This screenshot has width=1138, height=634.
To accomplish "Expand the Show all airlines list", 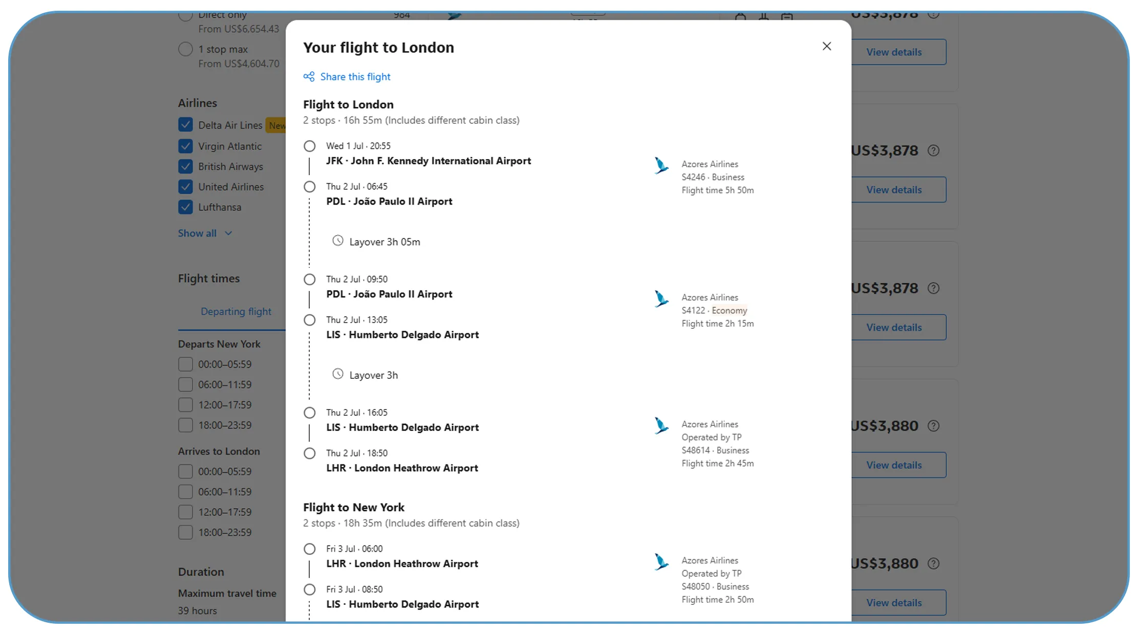I will tap(205, 233).
